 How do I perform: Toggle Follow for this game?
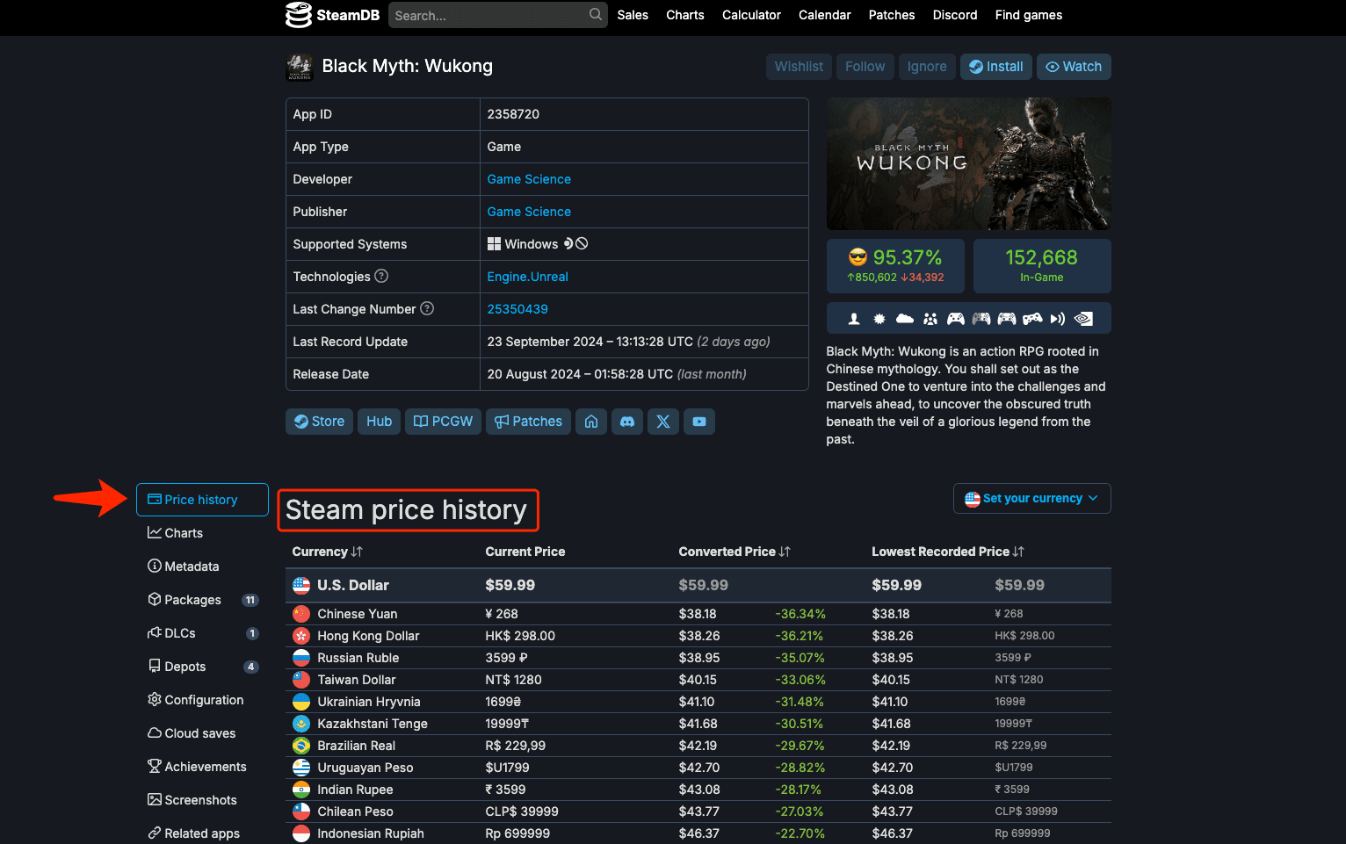tap(865, 67)
